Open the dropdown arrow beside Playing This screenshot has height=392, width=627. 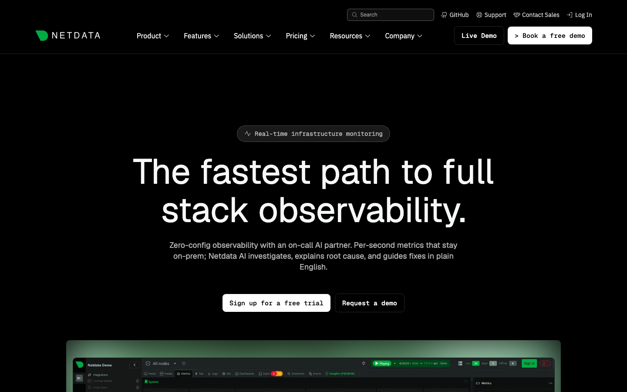pos(395,363)
